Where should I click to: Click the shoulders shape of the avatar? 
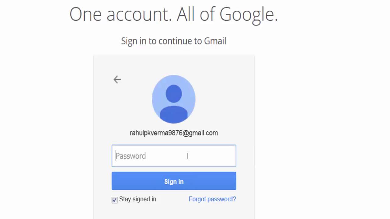coord(174,115)
